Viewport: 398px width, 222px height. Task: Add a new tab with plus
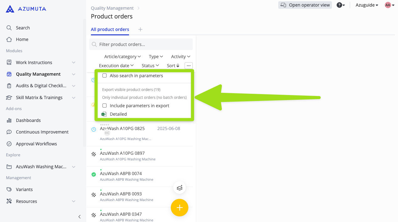[140, 29]
